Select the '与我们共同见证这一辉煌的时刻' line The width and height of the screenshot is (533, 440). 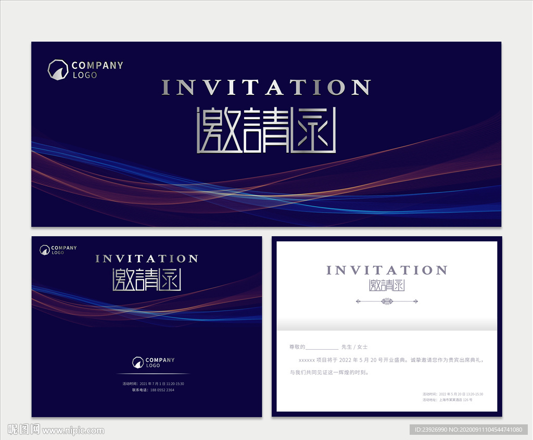pos(329,373)
